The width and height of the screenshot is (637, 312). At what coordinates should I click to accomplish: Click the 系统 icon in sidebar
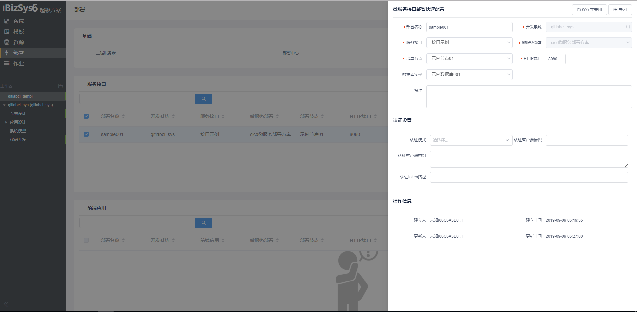pyautogui.click(x=7, y=21)
